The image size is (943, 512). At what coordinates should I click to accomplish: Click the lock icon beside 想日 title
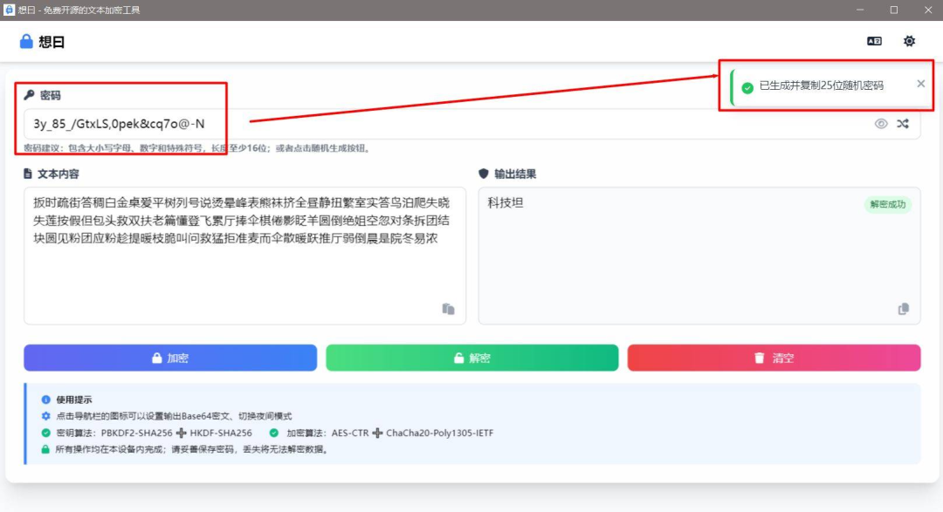pyautogui.click(x=25, y=40)
